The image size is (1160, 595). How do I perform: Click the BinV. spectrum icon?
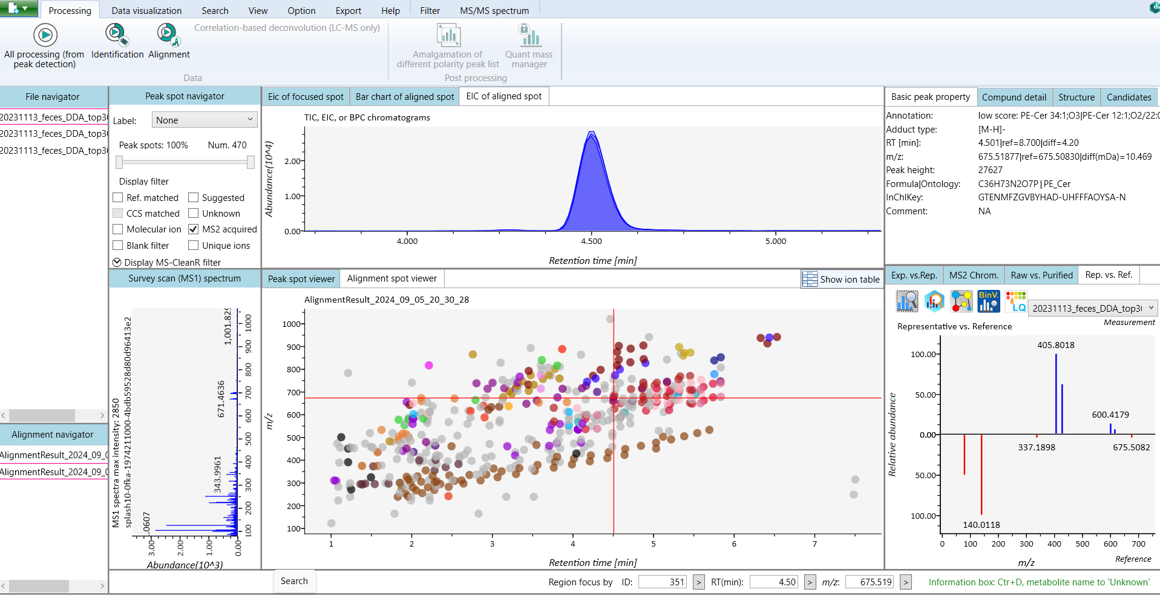[x=988, y=301]
